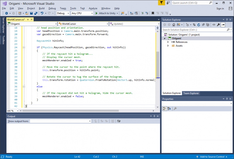Viewport: 234px width, 159px height.
Task: Click the feedback icon beside Quick Launch
Action: click(168, 3)
